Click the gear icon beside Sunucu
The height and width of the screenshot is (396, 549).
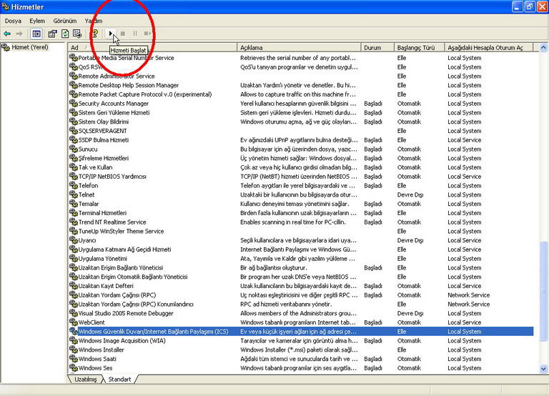coord(73,149)
